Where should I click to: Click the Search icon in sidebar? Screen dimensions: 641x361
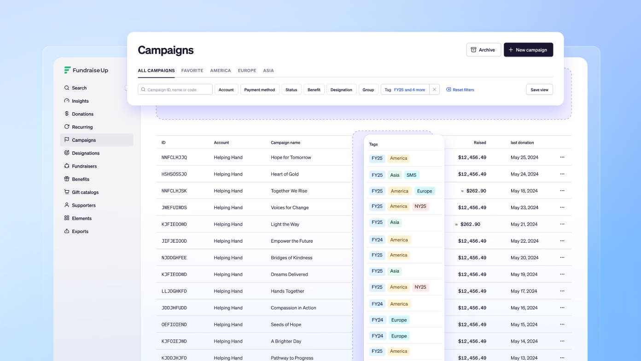(x=67, y=88)
